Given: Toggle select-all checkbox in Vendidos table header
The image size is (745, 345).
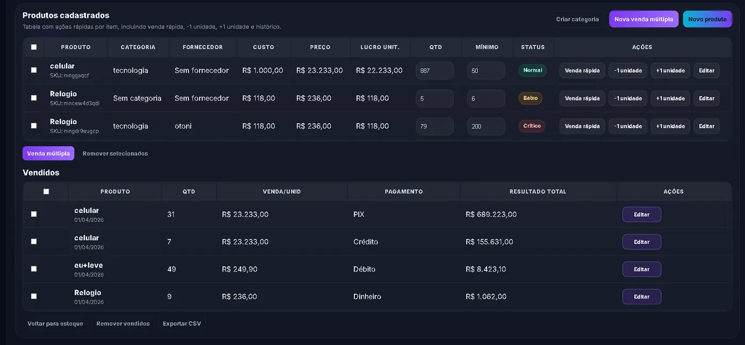Looking at the screenshot, I should 46,191.
